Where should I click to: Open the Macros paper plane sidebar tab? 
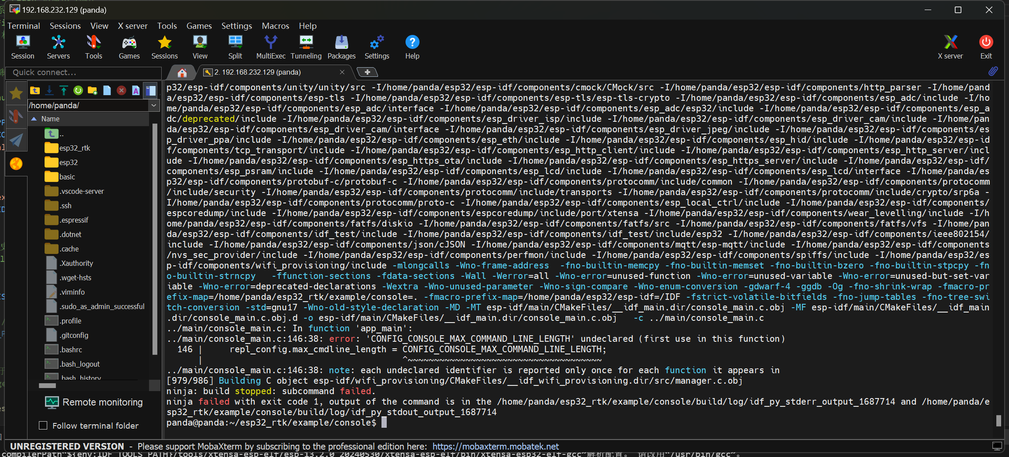[16, 140]
